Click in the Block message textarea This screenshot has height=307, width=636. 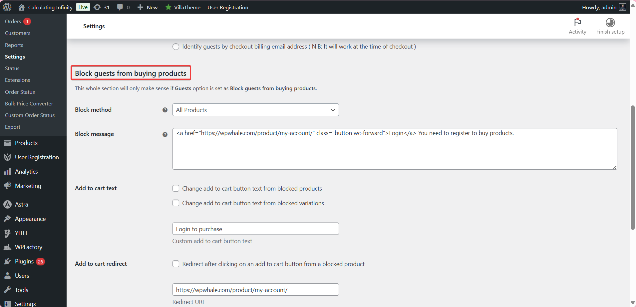tap(395, 149)
